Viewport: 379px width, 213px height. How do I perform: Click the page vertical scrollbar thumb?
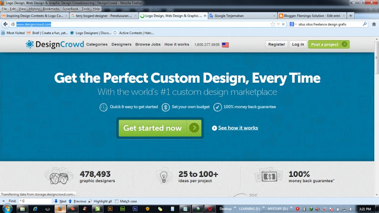click(377, 58)
